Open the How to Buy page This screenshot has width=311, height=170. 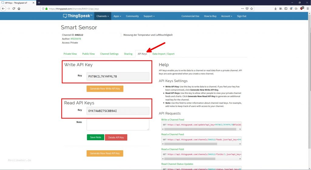[210, 16]
